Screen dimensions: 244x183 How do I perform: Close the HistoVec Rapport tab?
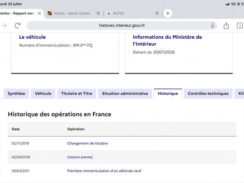pyautogui.click(x=40, y=13)
